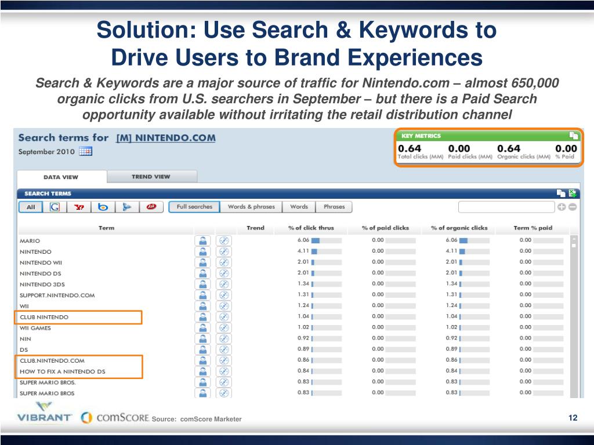Open the profile icon for HOW TO FIX A NINTENDO DS
Screen dimensions: 594x445
(202, 371)
